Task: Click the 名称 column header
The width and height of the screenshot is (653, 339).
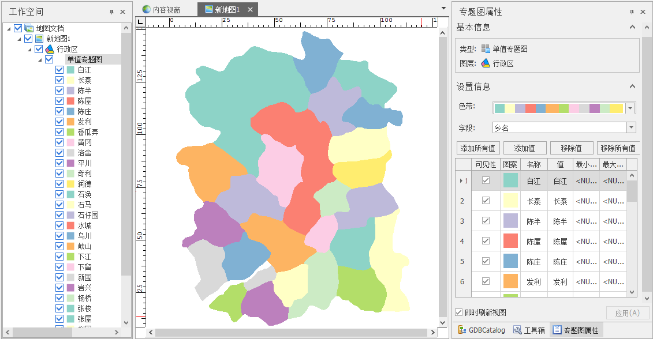Action: click(x=534, y=165)
